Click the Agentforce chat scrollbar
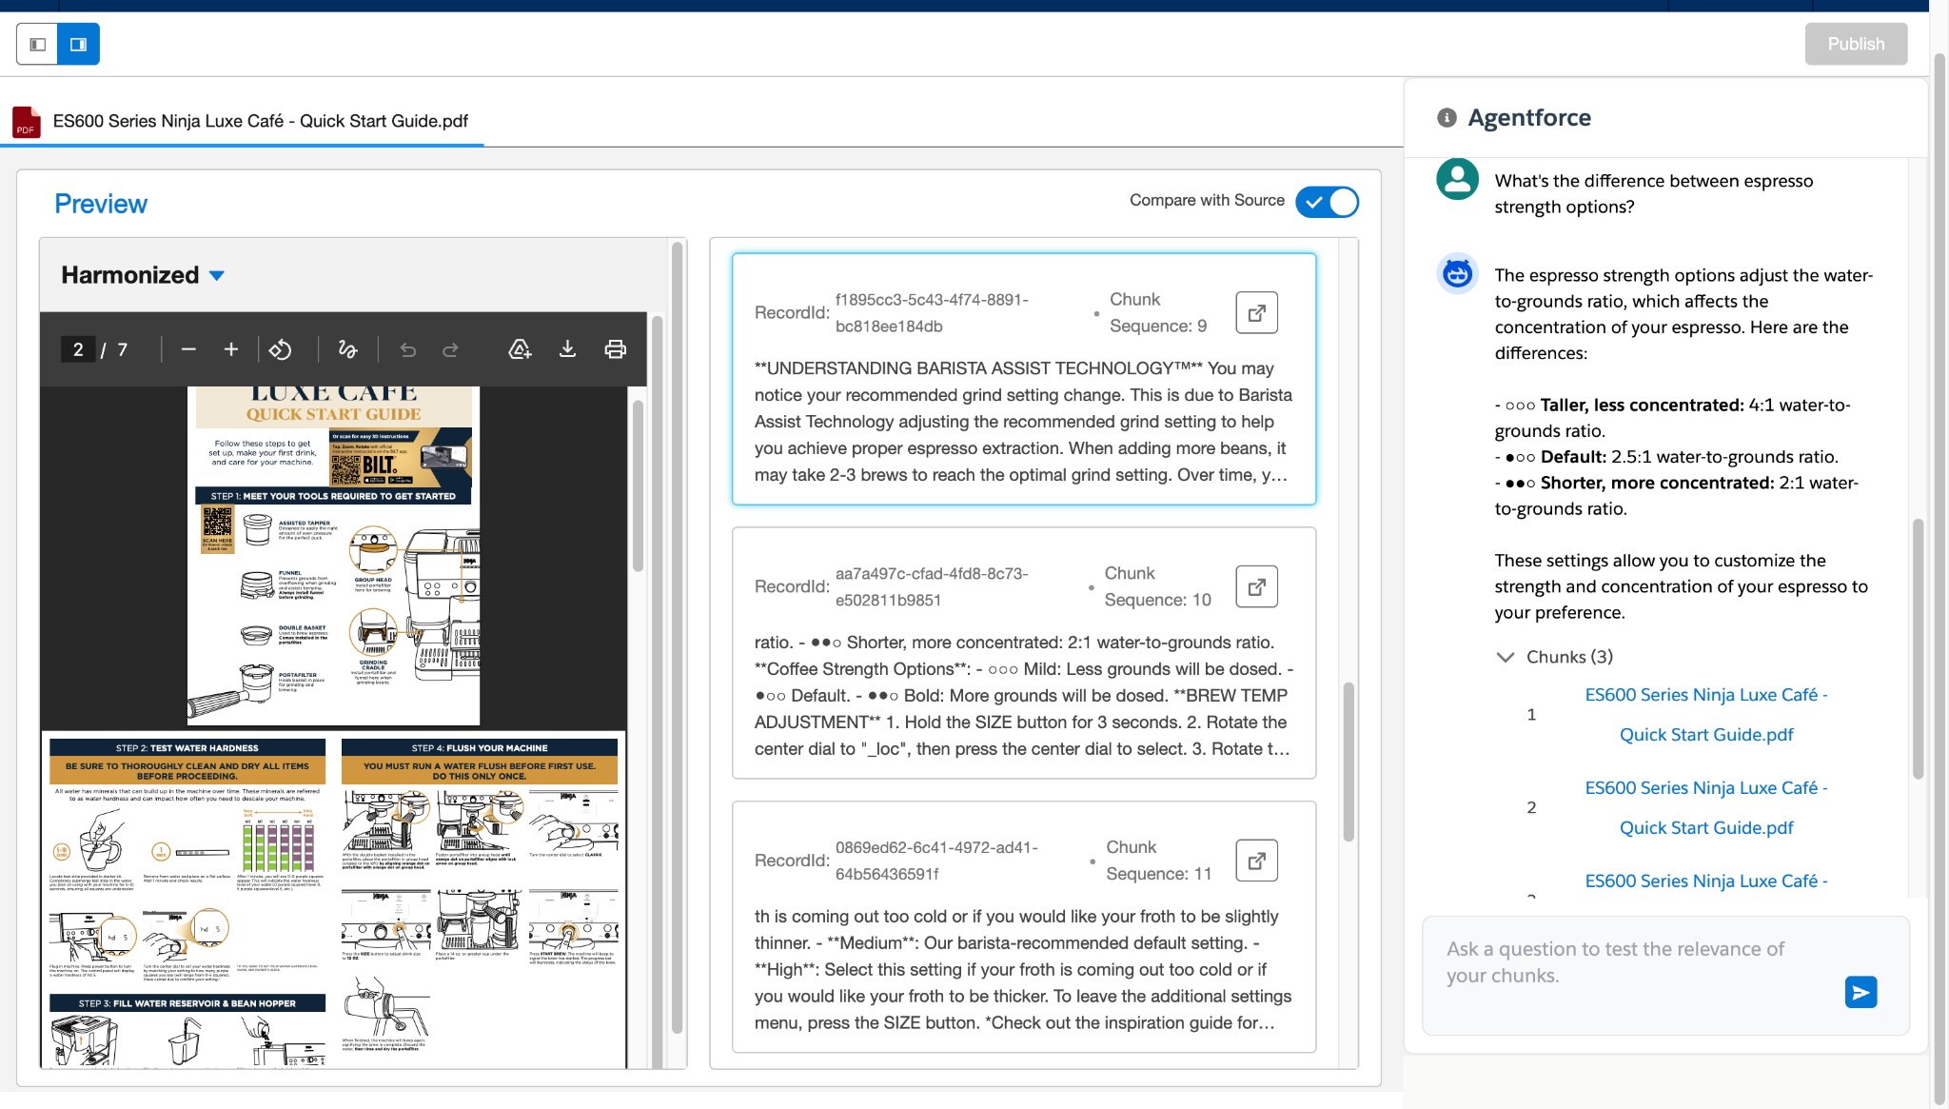This screenshot has height=1109, width=1949. pos(1918,647)
